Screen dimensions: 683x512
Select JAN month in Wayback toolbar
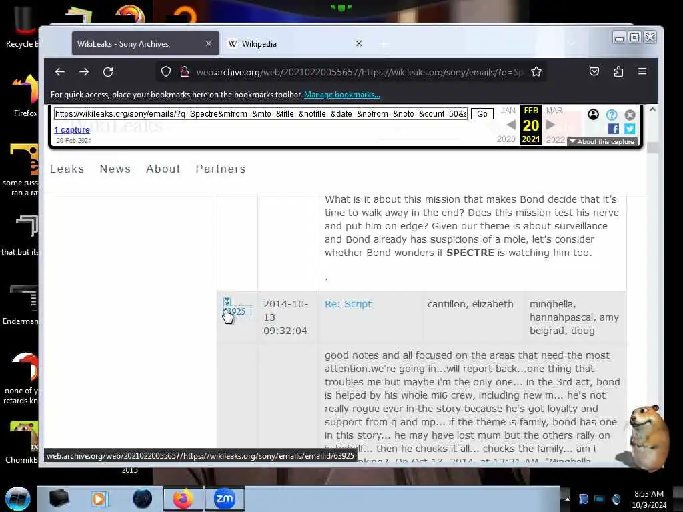[x=508, y=111]
